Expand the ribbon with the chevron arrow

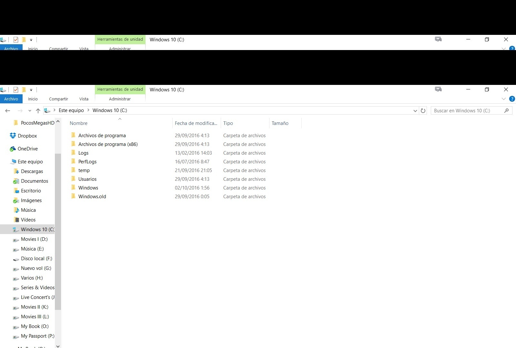(x=503, y=99)
